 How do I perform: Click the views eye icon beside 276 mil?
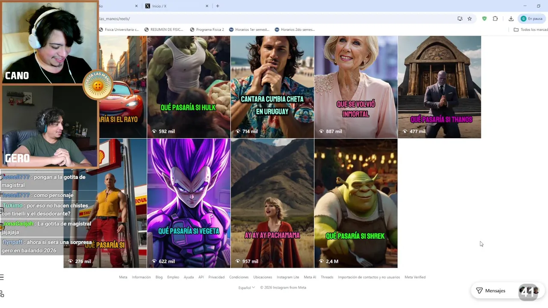click(71, 261)
